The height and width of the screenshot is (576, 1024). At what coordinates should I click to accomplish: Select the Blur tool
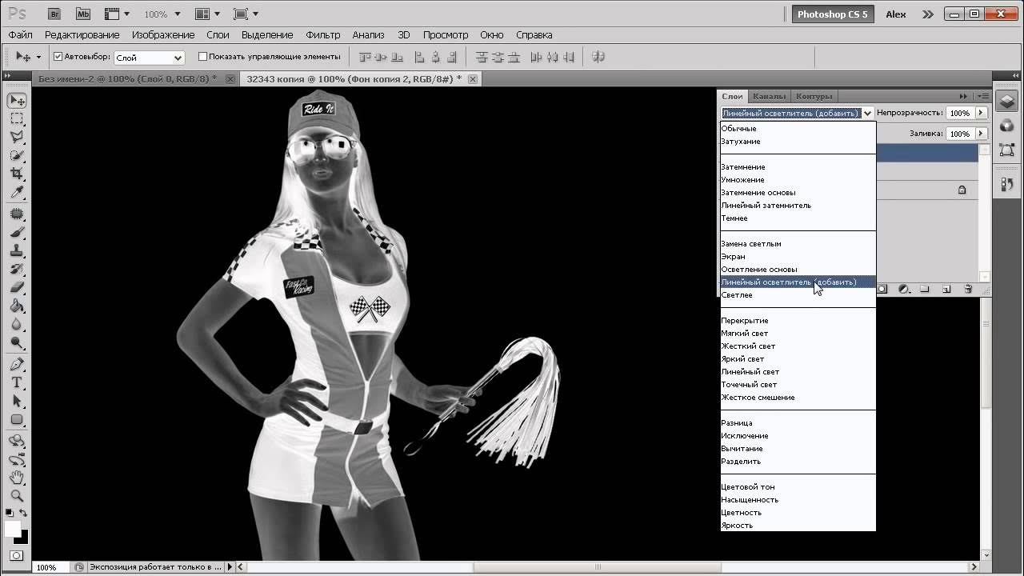(17, 324)
